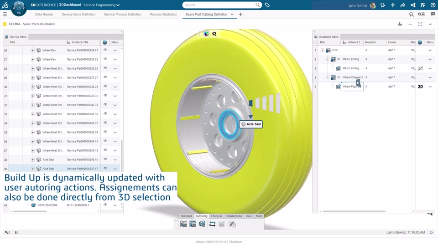Collapse row 4 Wheel Chapter node
438x246 pixels.
[x=328, y=77]
